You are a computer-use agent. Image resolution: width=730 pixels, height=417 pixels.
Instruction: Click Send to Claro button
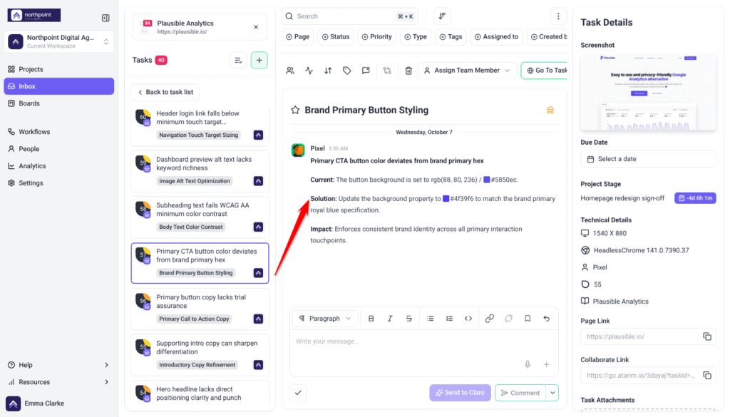coord(460,393)
